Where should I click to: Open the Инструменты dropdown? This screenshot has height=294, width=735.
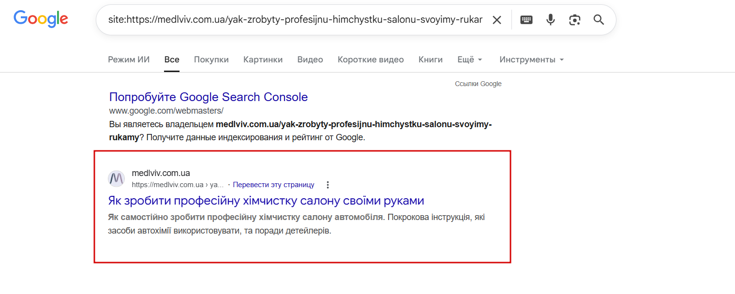[531, 59]
